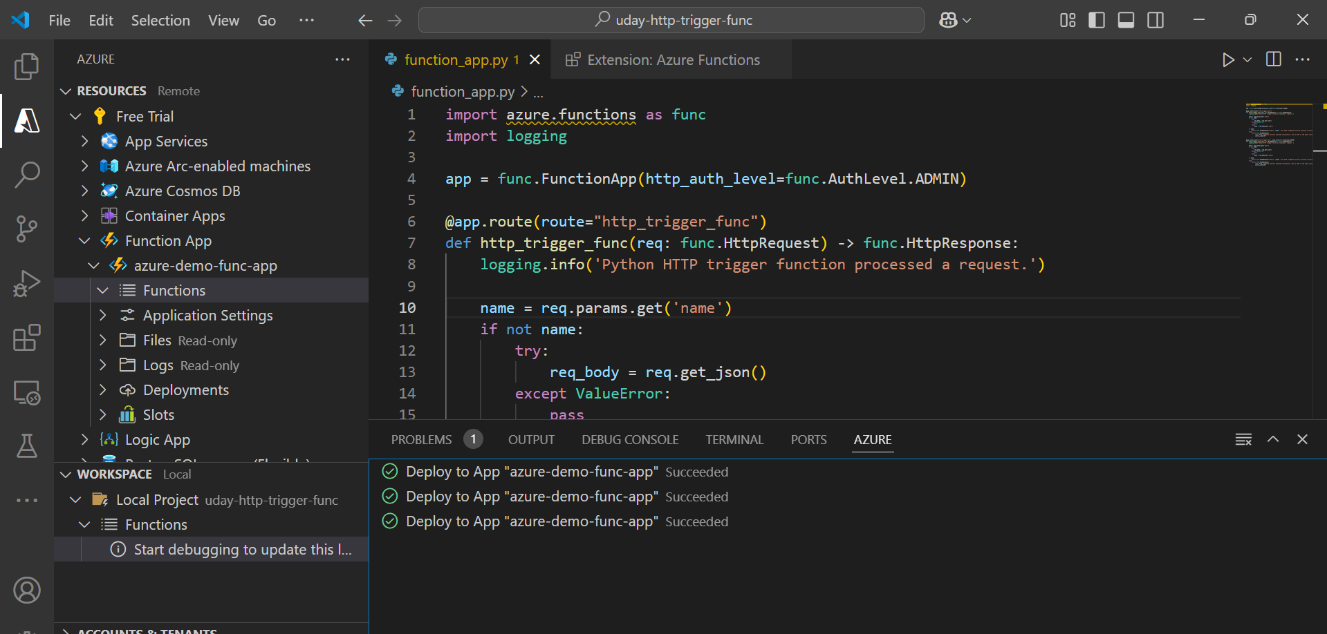Run the Python file play button
1327x634 pixels.
pos(1228,60)
